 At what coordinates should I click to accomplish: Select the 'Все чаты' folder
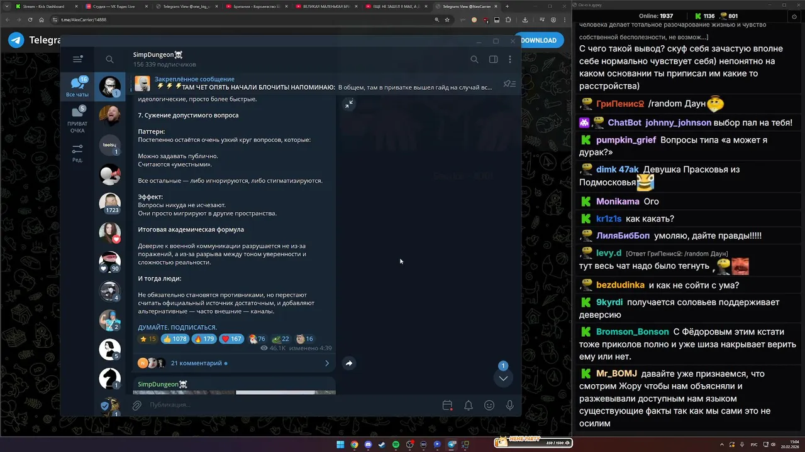point(77,87)
